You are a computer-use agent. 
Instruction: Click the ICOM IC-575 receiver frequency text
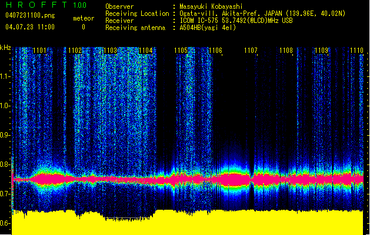click(236, 21)
